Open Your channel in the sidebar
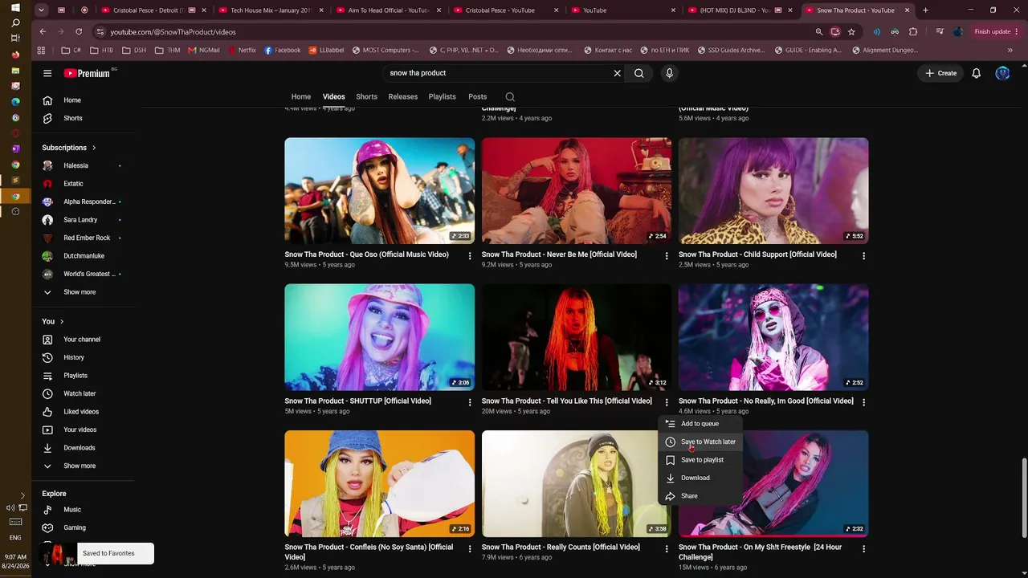This screenshot has height=578, width=1028. tap(83, 340)
